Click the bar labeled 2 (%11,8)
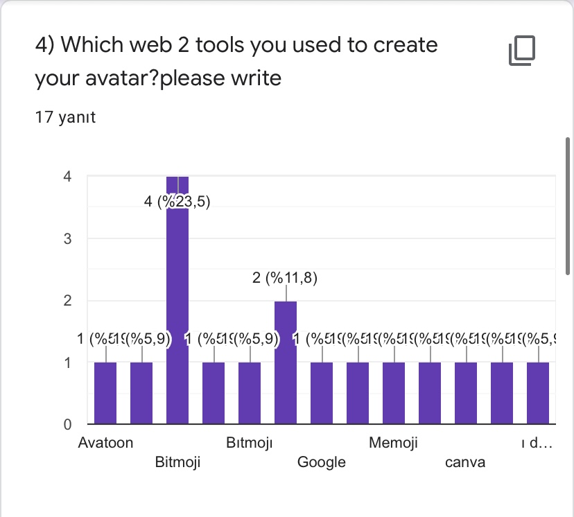The height and width of the screenshot is (517, 574). 286,362
